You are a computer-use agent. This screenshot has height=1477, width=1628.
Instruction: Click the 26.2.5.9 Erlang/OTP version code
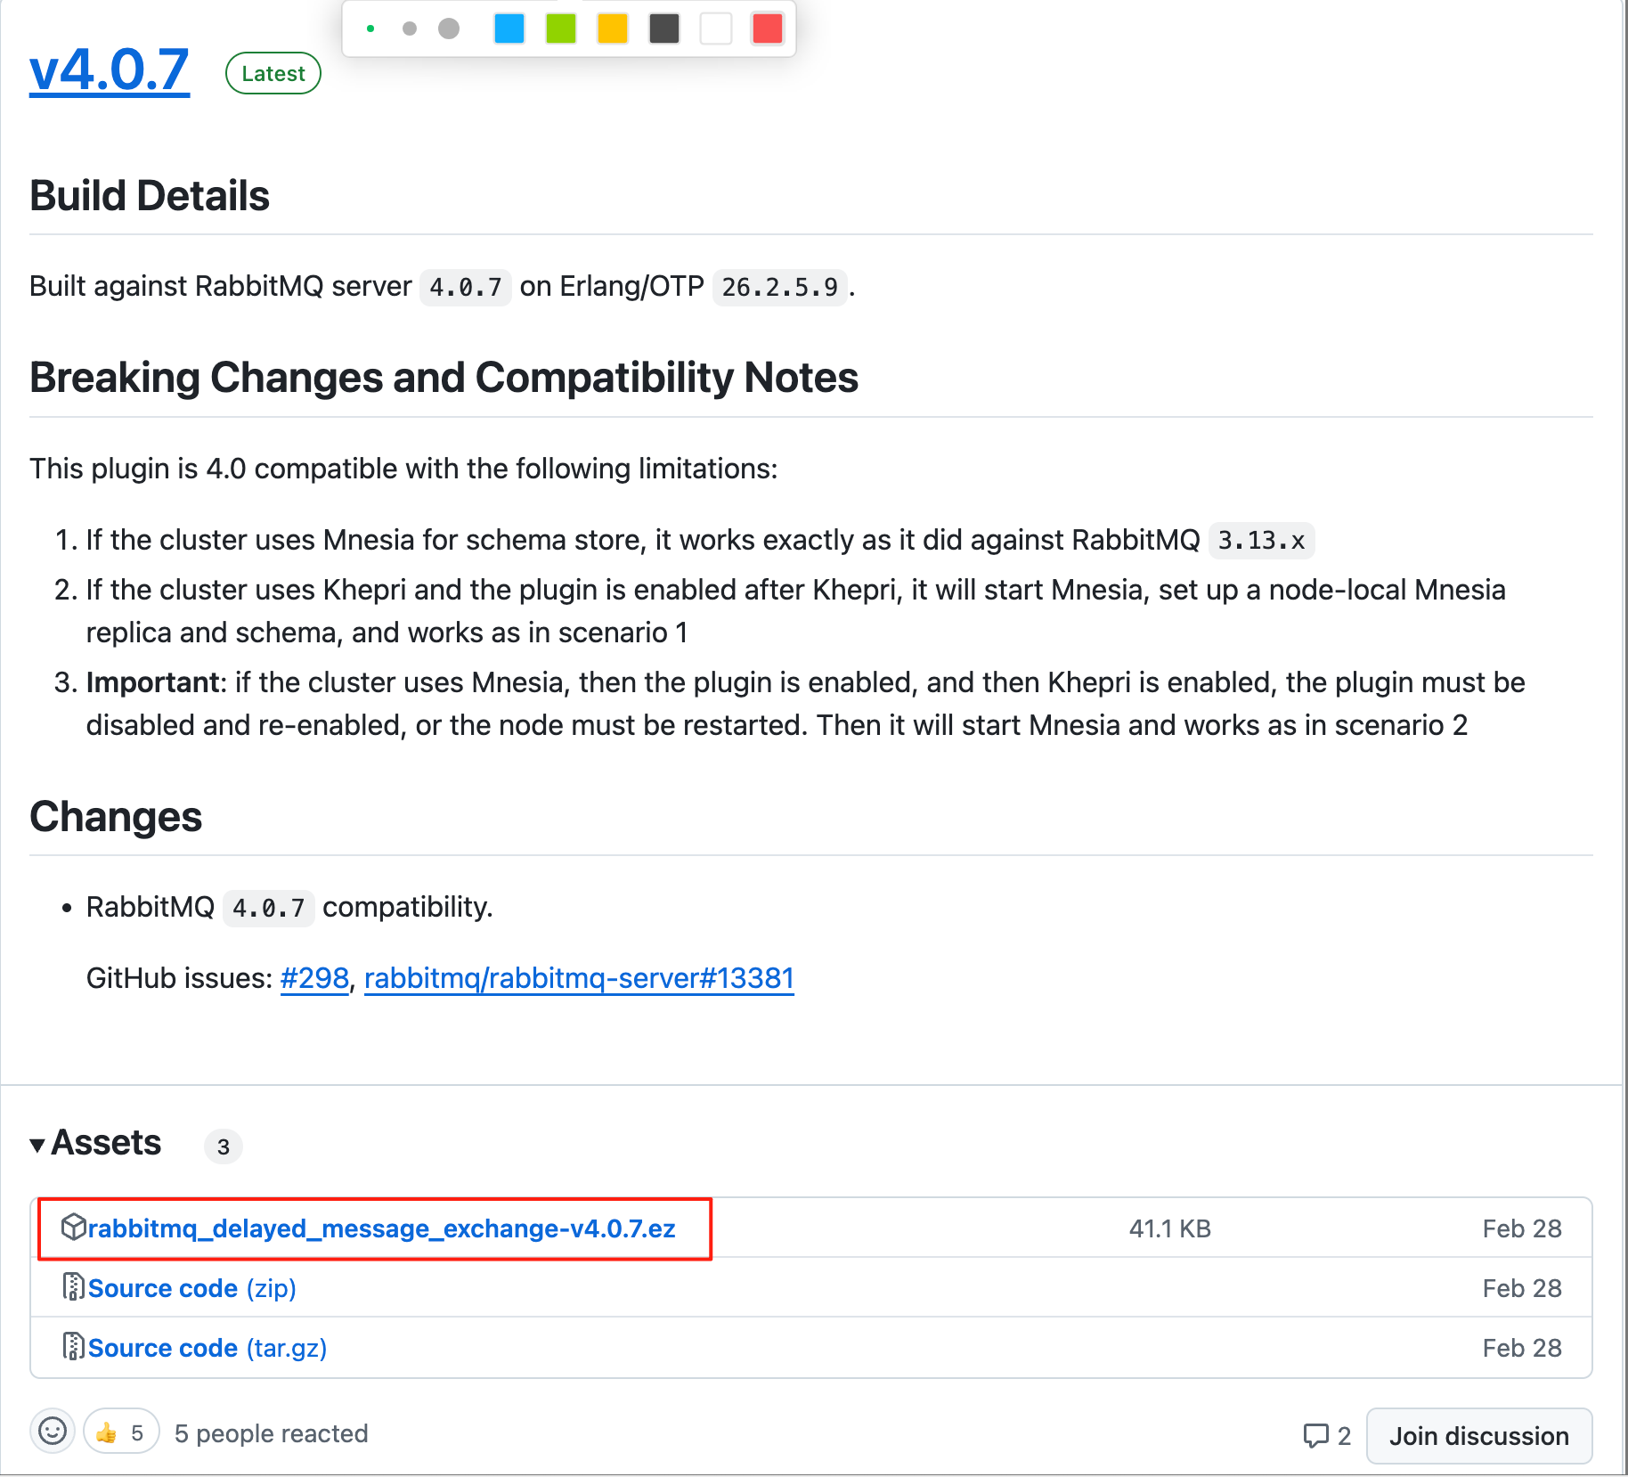click(779, 287)
